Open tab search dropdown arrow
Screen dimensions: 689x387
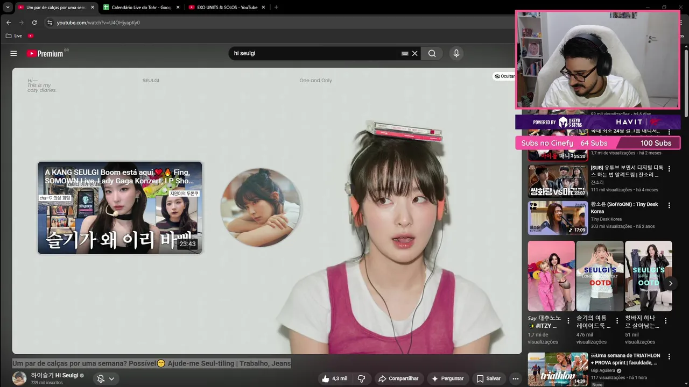pos(8,8)
